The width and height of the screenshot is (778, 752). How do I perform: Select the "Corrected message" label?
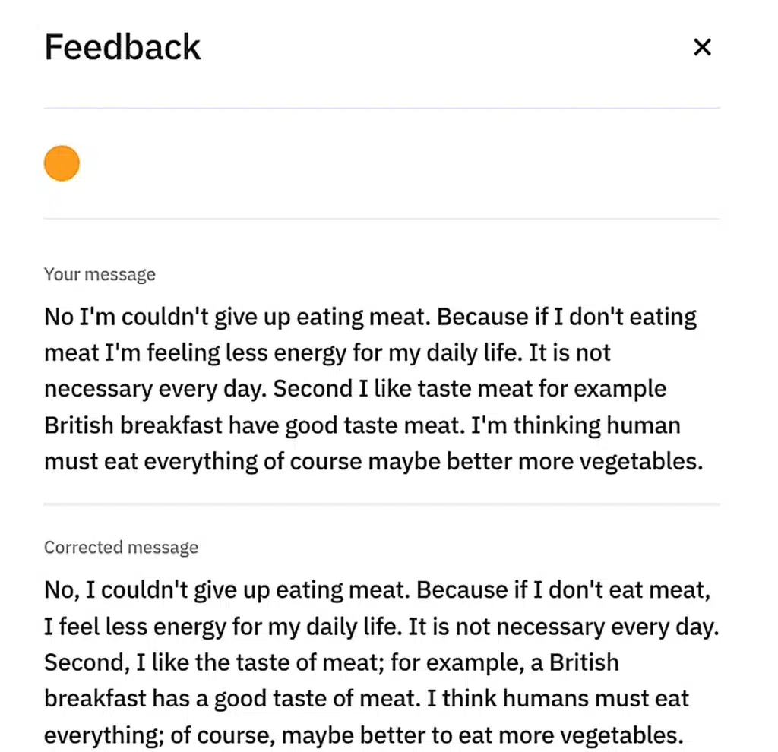click(x=121, y=548)
